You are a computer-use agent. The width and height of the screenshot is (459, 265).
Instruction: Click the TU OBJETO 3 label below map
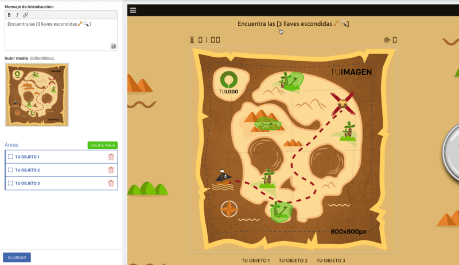331,260
